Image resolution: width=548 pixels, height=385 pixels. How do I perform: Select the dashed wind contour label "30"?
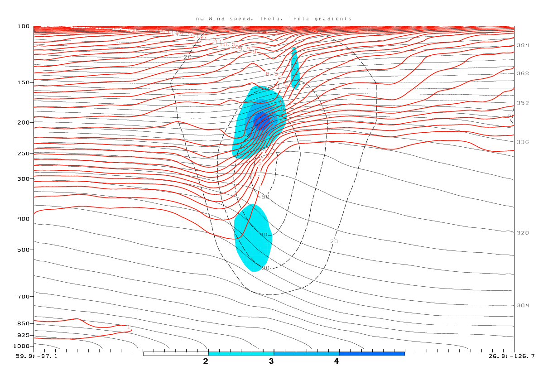[266, 268]
